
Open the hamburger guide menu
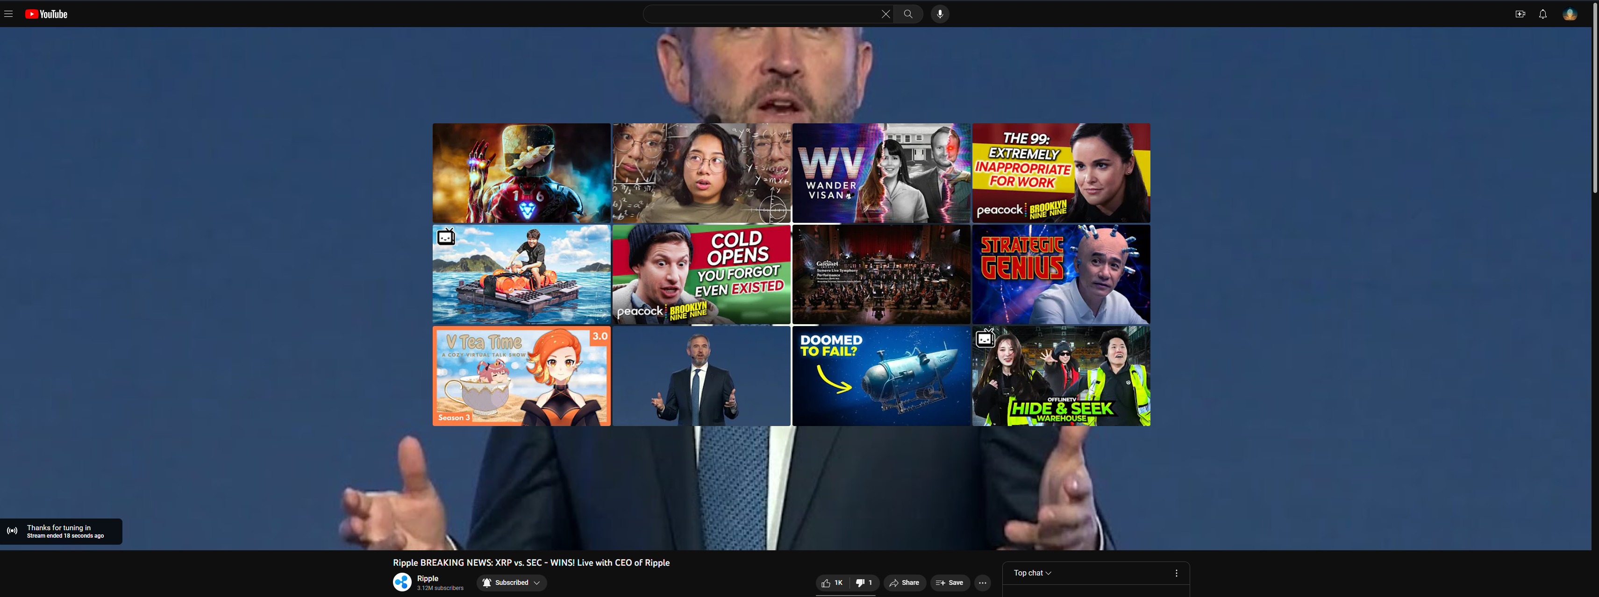tap(9, 14)
